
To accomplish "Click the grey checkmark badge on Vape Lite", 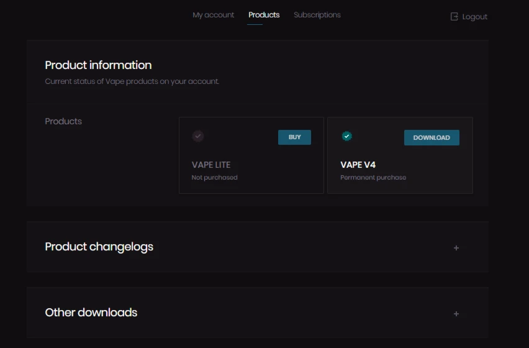I will point(198,136).
